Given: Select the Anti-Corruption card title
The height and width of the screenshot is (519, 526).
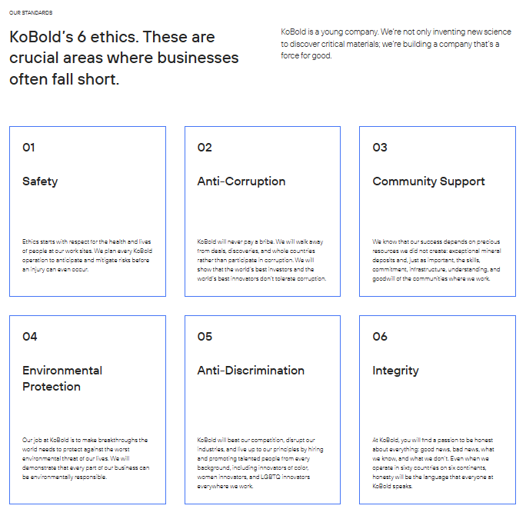Looking at the screenshot, I should (x=241, y=181).
